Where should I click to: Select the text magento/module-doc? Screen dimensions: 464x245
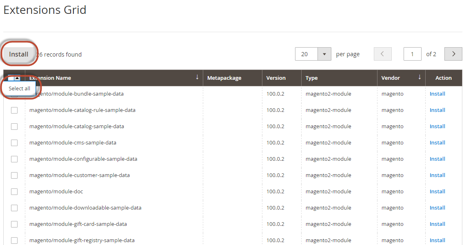(x=56, y=192)
